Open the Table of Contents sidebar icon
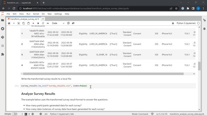 click(3, 46)
